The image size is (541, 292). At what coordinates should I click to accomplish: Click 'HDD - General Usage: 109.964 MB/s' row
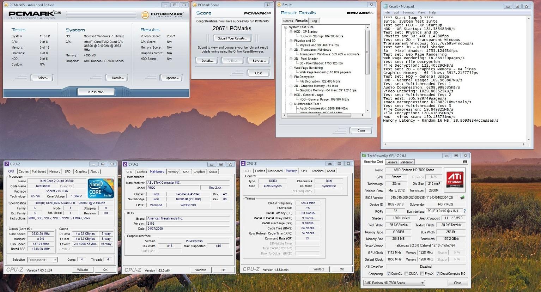coord(324,99)
